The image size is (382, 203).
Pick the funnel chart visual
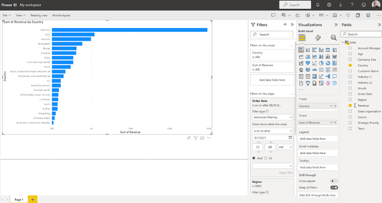308,63
